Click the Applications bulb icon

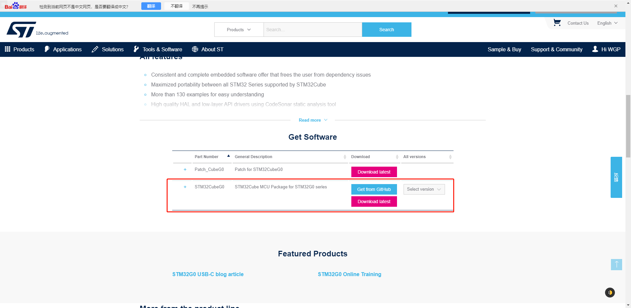click(x=47, y=49)
